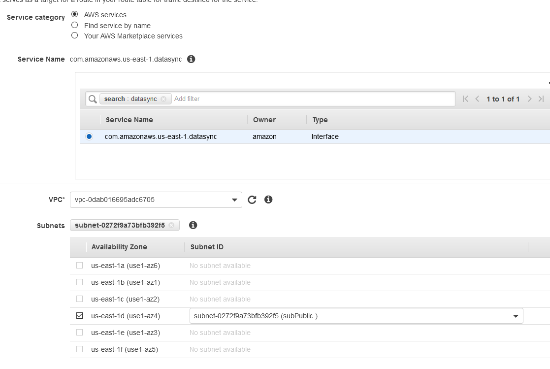Go to last page of services

click(x=541, y=99)
